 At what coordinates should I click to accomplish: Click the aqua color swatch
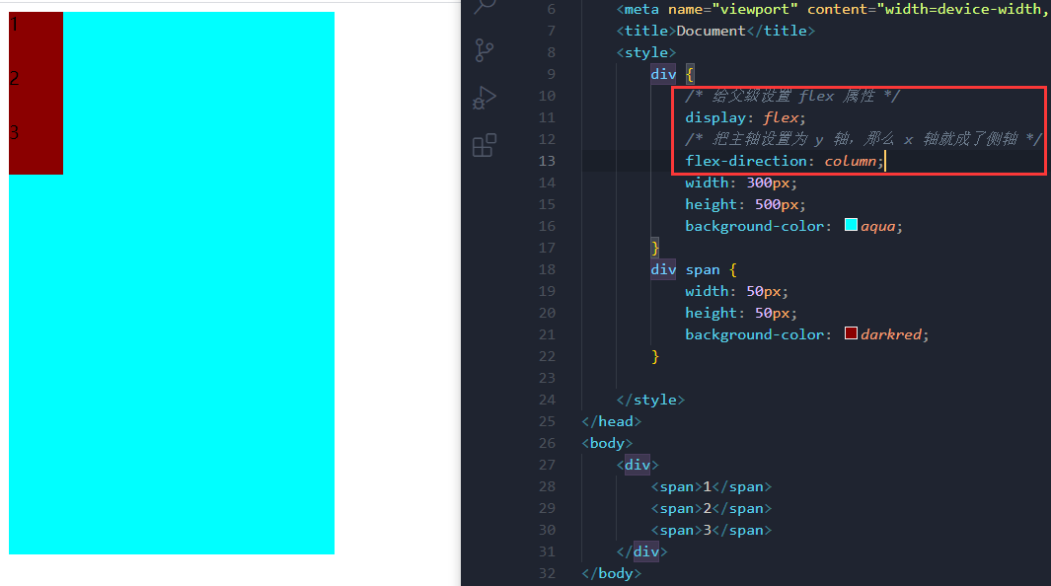point(851,226)
